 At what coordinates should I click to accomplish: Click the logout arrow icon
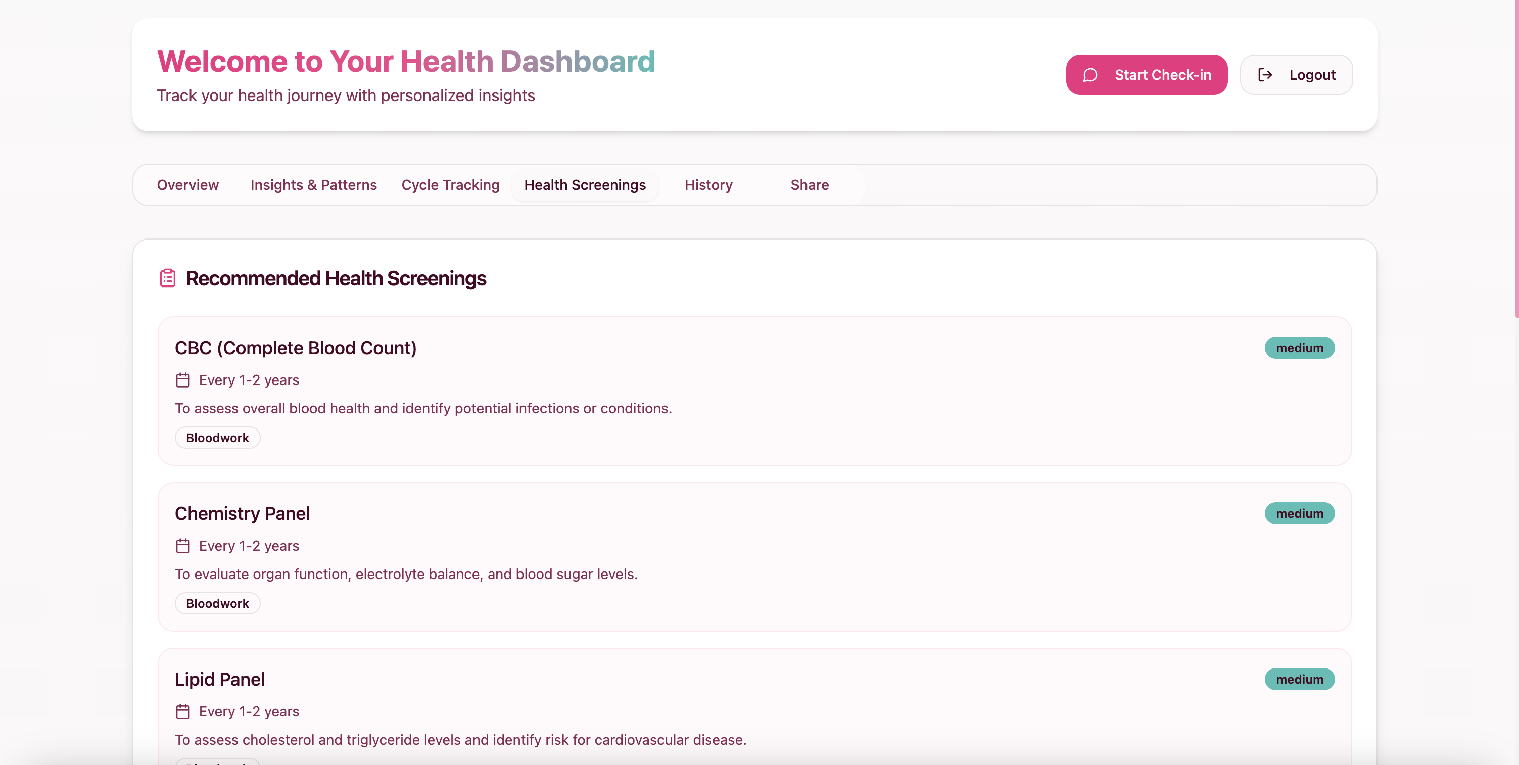point(1265,75)
